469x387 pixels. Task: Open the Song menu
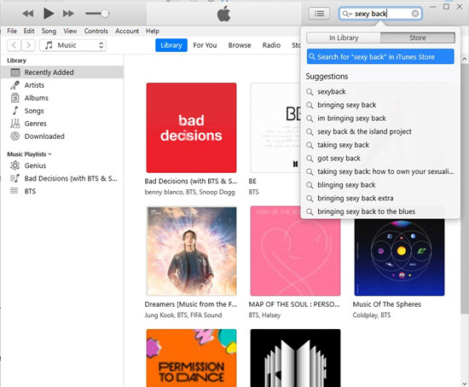click(49, 31)
